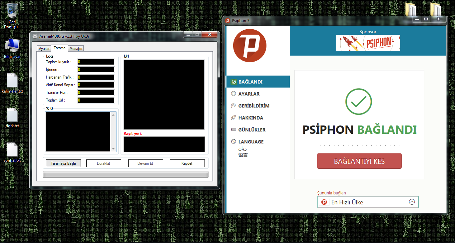455x243 pixels.
Task: Click the scan progress bar in AramaM0t0ru
Action: (126, 174)
